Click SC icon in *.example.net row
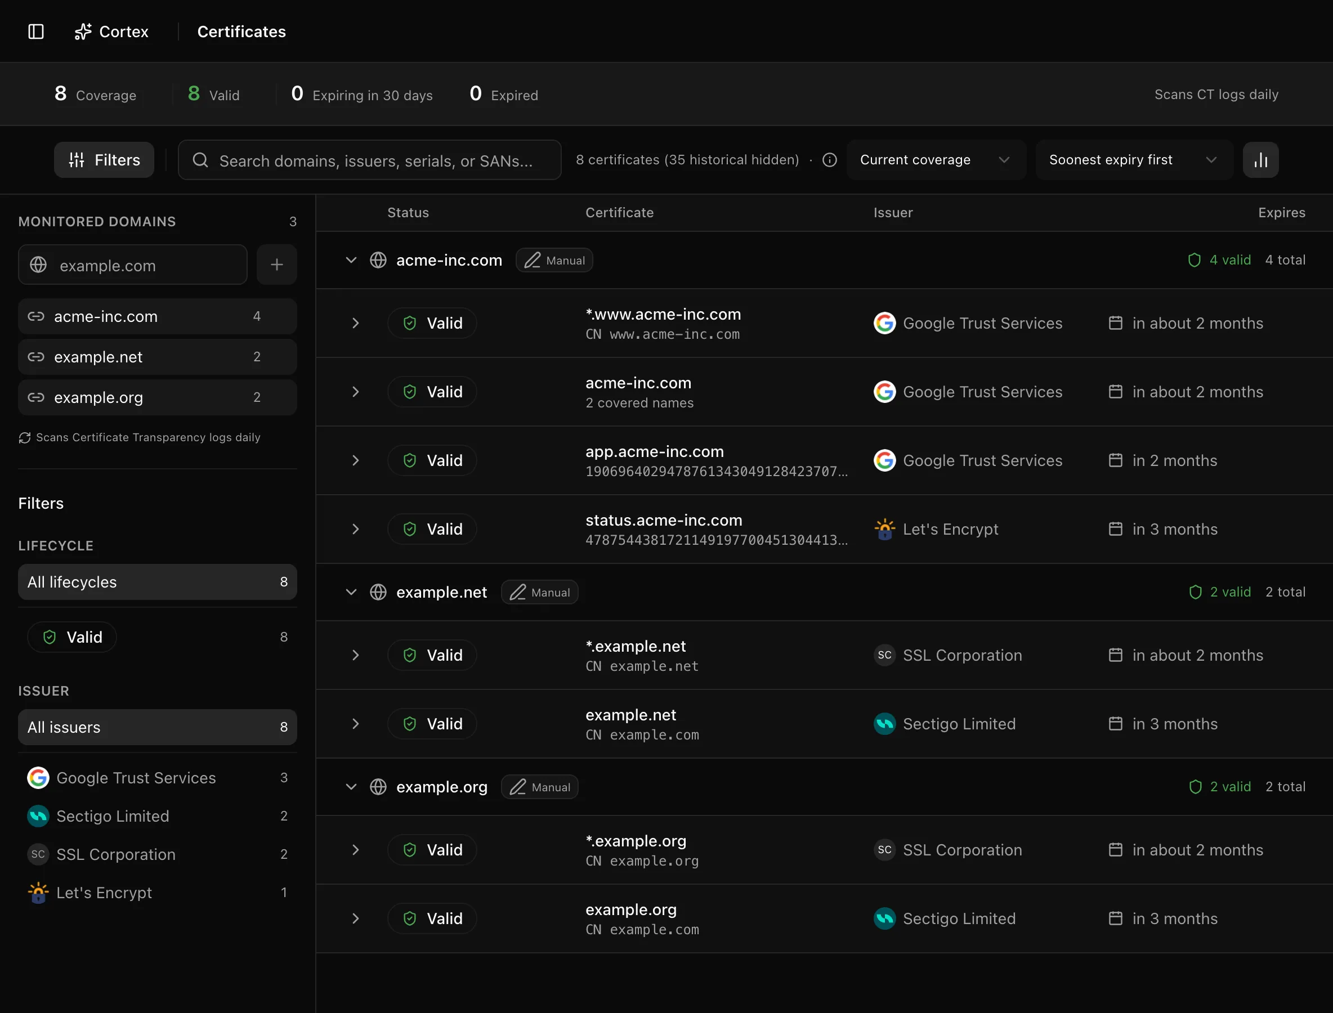Screen dimensions: 1333x1013 [884, 656]
